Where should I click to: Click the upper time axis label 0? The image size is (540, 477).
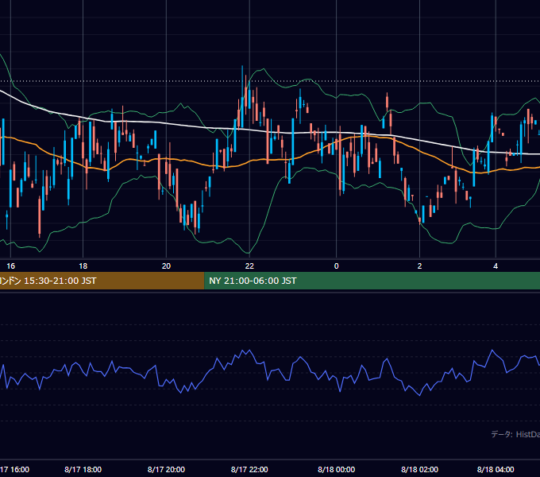[337, 266]
